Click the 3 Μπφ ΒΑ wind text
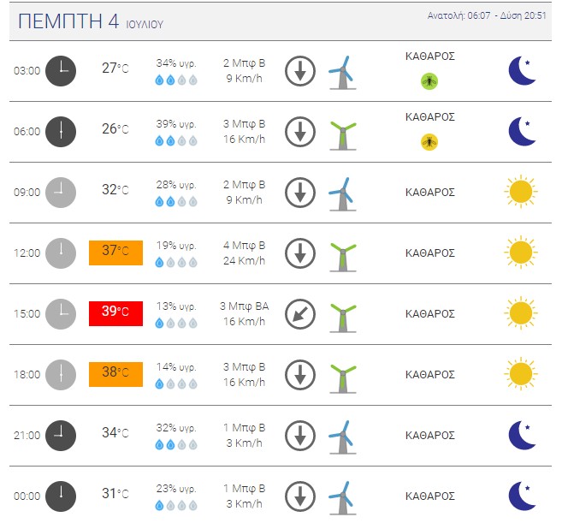 pyautogui.click(x=244, y=306)
